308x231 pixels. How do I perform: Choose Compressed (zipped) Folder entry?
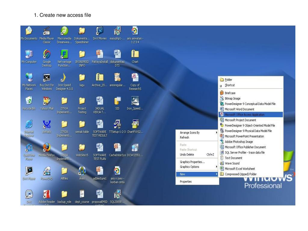click(251, 174)
